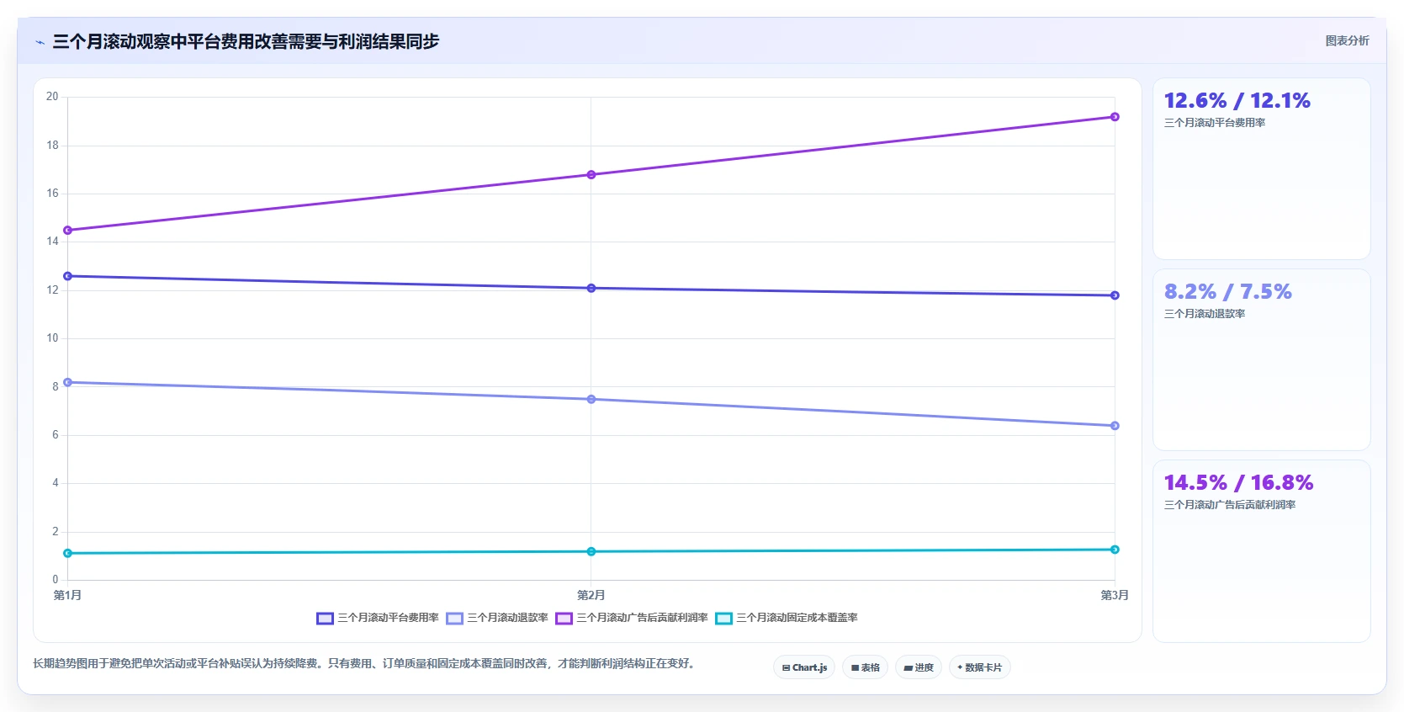
Task: Click the trend icon beside the page title
Action: click(x=40, y=42)
